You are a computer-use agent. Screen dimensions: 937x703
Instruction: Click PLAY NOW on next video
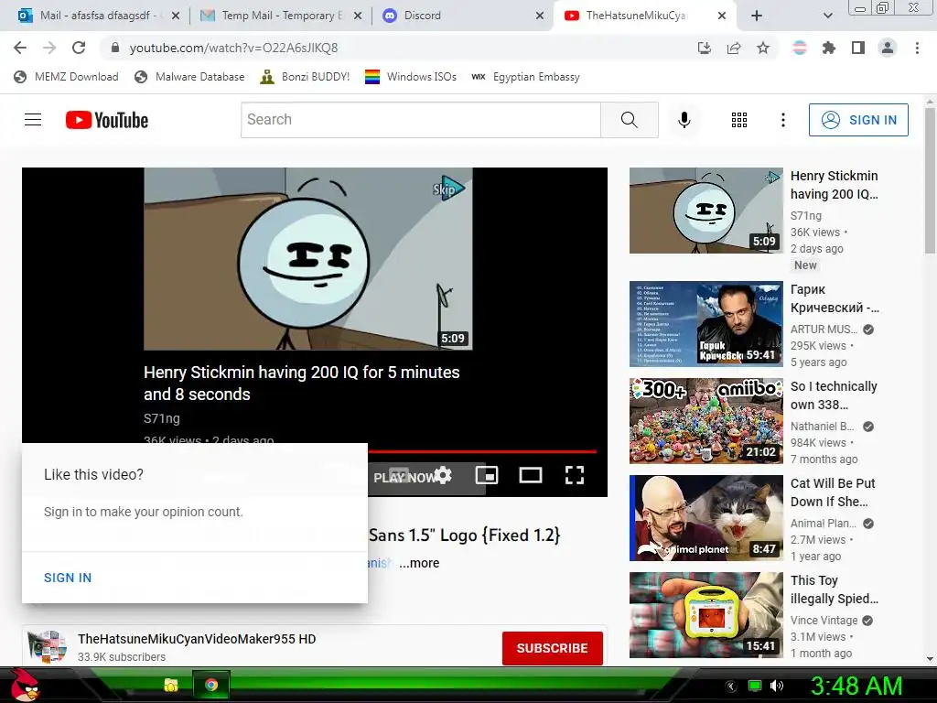tap(406, 478)
